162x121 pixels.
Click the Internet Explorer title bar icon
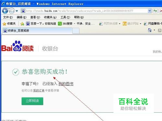(3, 4)
